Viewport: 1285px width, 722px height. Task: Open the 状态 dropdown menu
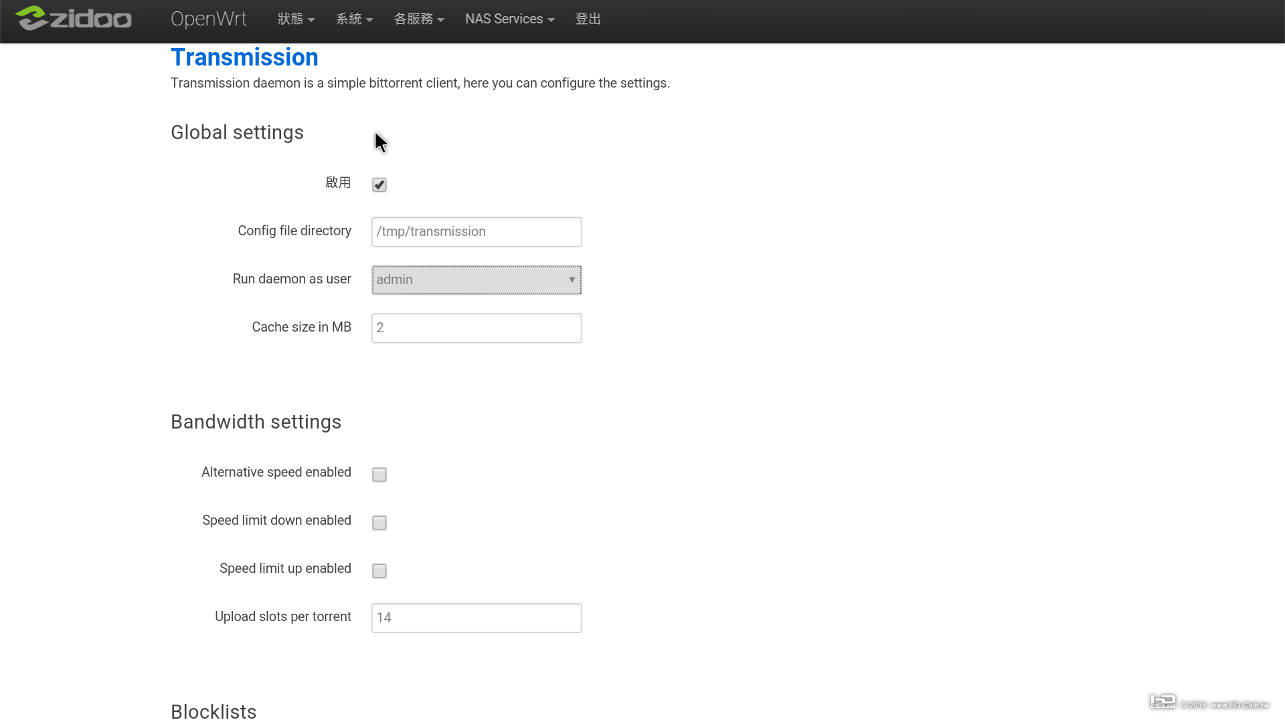tap(293, 19)
